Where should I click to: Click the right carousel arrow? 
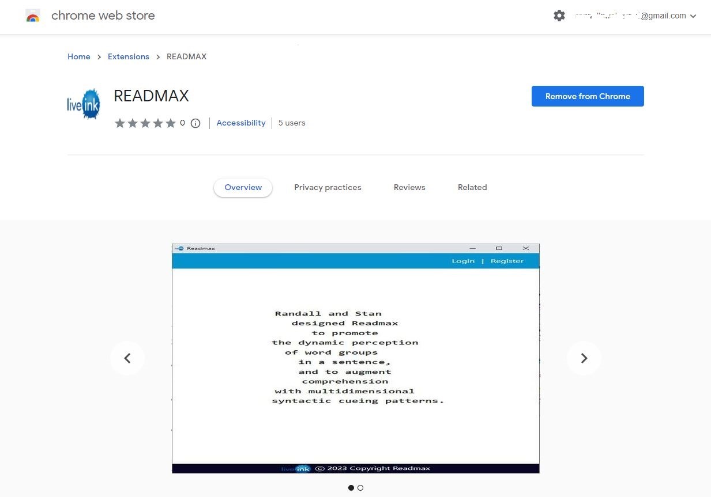pos(584,358)
